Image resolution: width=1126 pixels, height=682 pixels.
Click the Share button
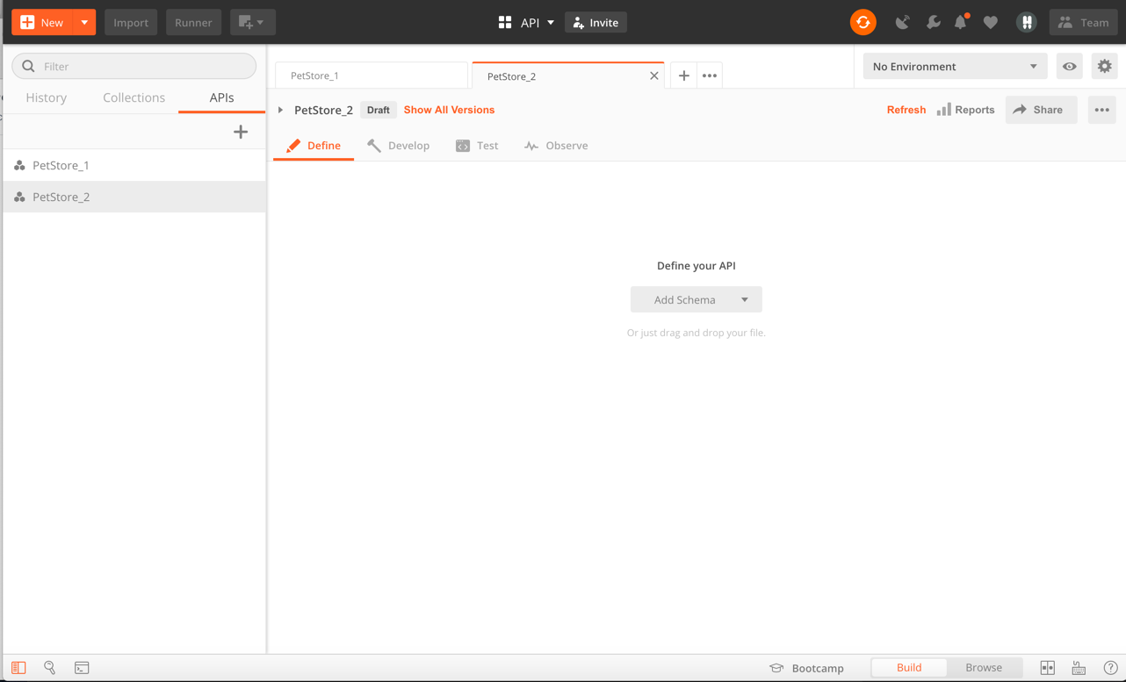tap(1041, 110)
